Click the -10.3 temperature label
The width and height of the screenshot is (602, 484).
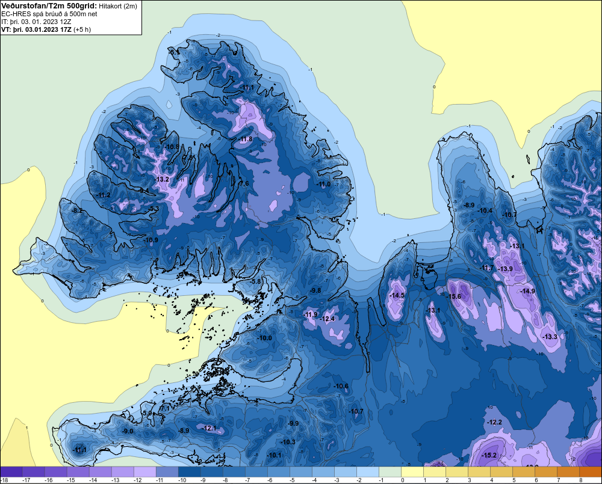[x=288, y=442]
